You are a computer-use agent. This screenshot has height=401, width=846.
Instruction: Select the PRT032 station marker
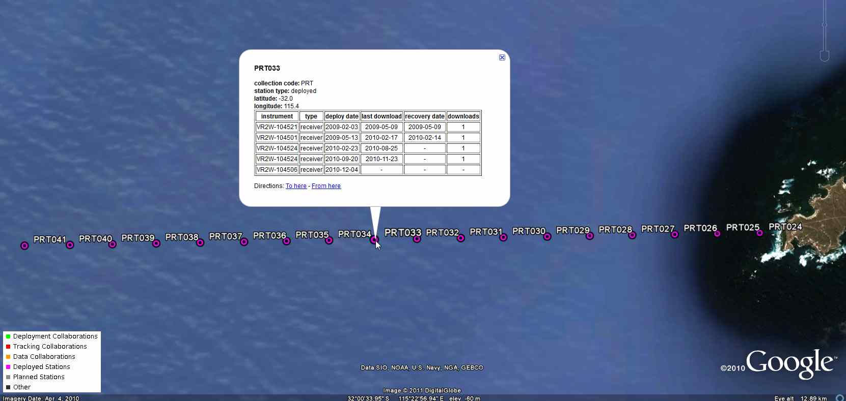click(417, 239)
